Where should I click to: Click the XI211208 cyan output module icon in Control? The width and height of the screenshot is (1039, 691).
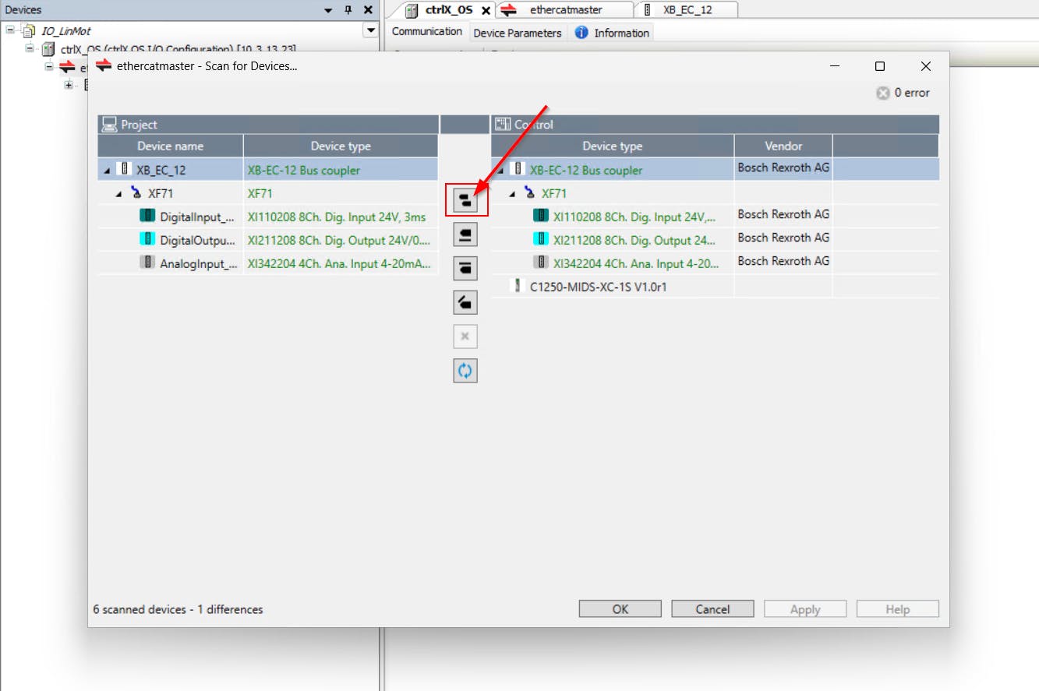click(541, 239)
